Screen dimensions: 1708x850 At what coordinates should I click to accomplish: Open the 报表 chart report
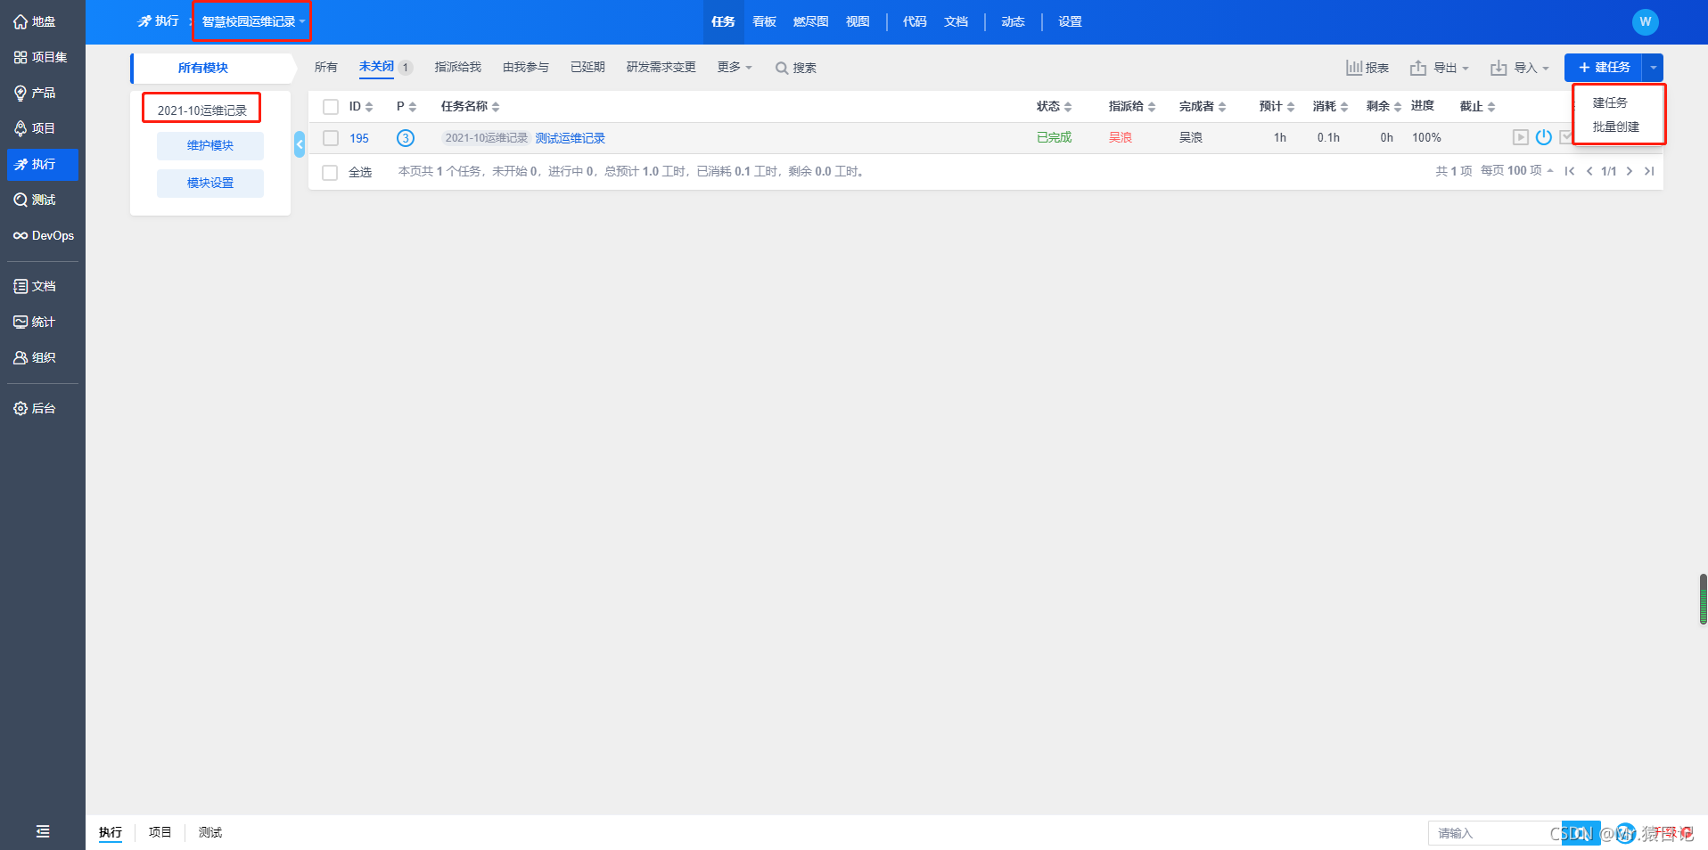(1367, 68)
